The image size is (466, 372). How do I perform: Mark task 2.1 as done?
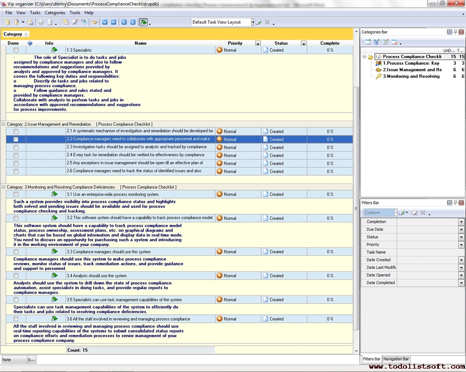16,131
